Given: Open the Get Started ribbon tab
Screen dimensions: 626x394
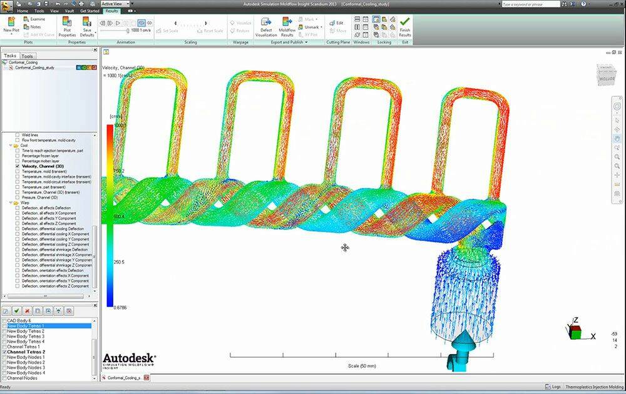Looking at the screenshot, I should [90, 11].
